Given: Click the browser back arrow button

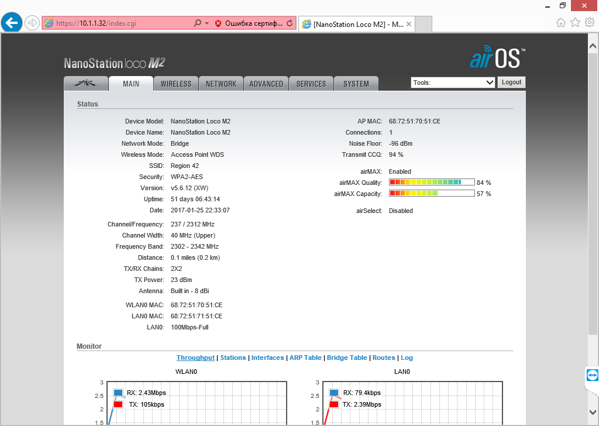Looking at the screenshot, I should (x=12, y=23).
